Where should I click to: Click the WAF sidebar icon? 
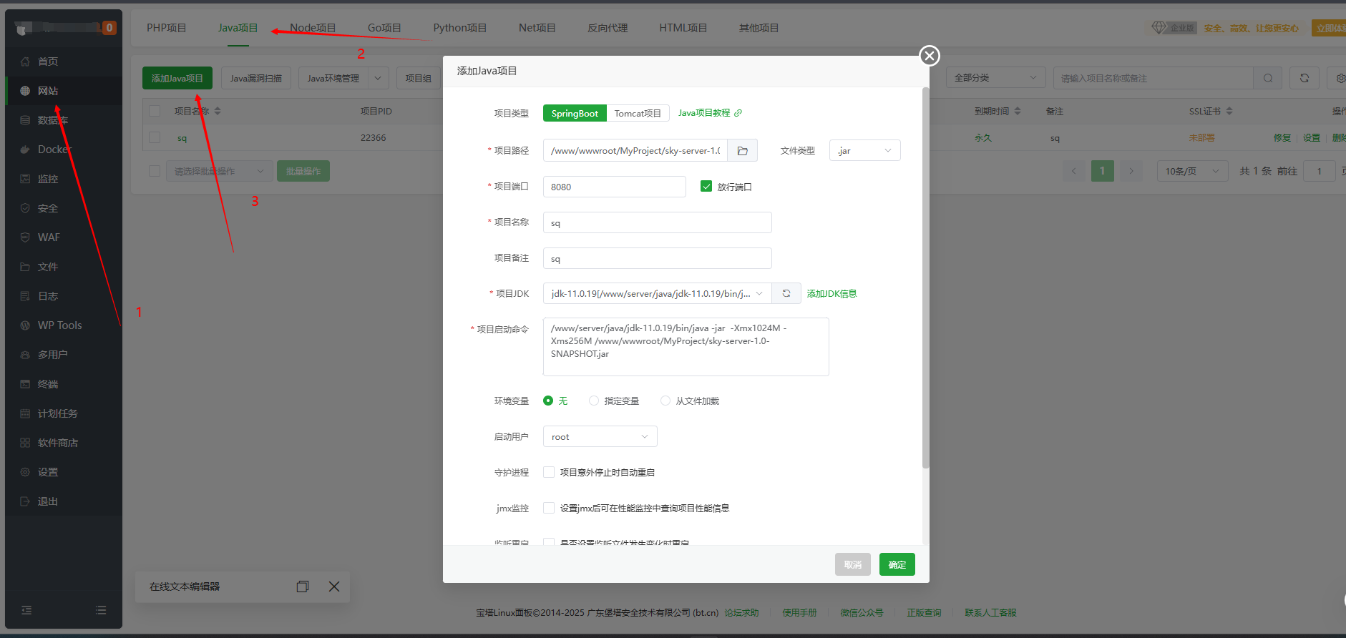tap(25, 237)
